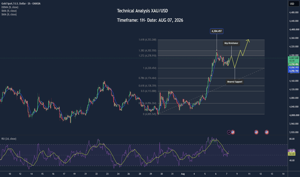Click the Technical Analysis XAU/USD title text
Screen dimensions: 300x177
click(x=142, y=11)
